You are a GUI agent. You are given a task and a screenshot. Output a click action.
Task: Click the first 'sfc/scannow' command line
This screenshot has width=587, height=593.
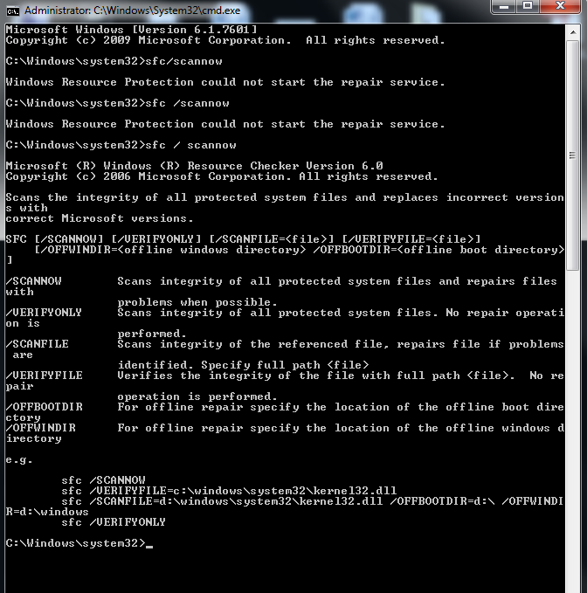[x=114, y=61]
